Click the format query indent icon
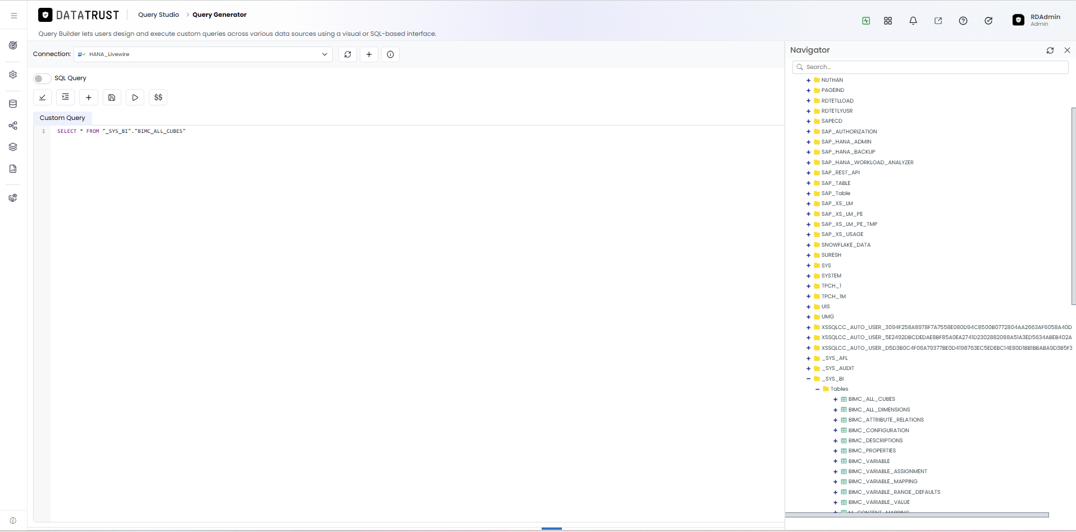The width and height of the screenshot is (1076, 532). click(x=66, y=98)
